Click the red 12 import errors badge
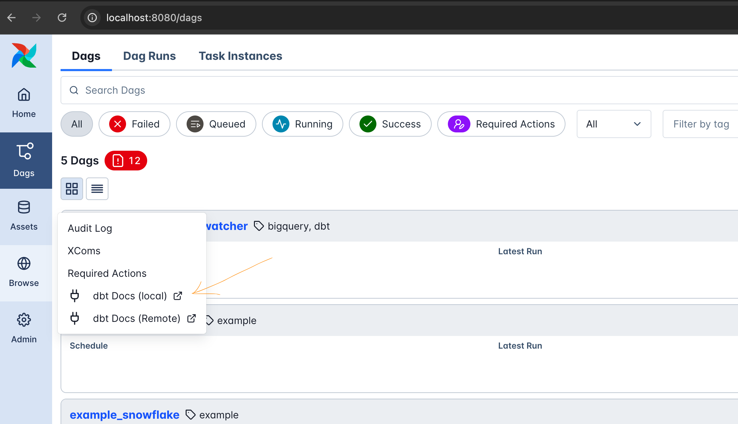Screen dimensions: 738x424 pos(126,161)
